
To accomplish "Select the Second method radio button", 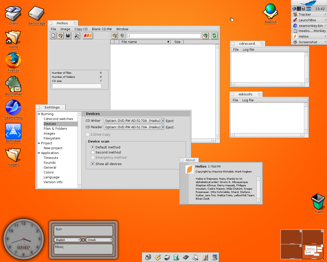I will pyautogui.click(x=93, y=152).
